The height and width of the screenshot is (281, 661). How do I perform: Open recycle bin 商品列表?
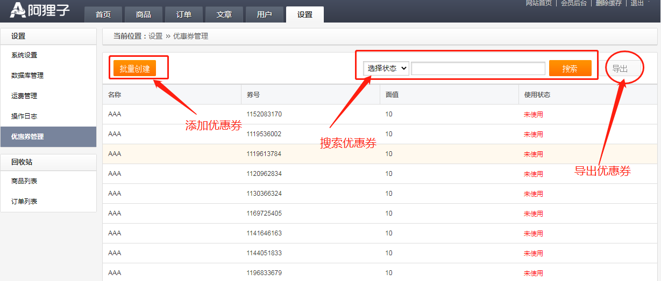(24, 181)
